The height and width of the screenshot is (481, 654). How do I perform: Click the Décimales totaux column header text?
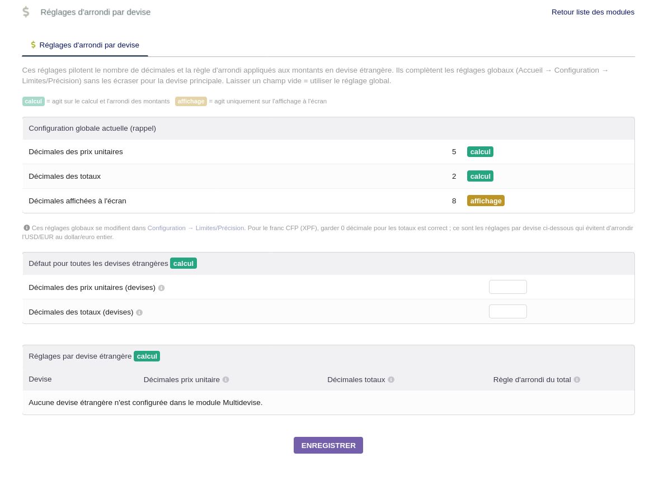tap(356, 379)
